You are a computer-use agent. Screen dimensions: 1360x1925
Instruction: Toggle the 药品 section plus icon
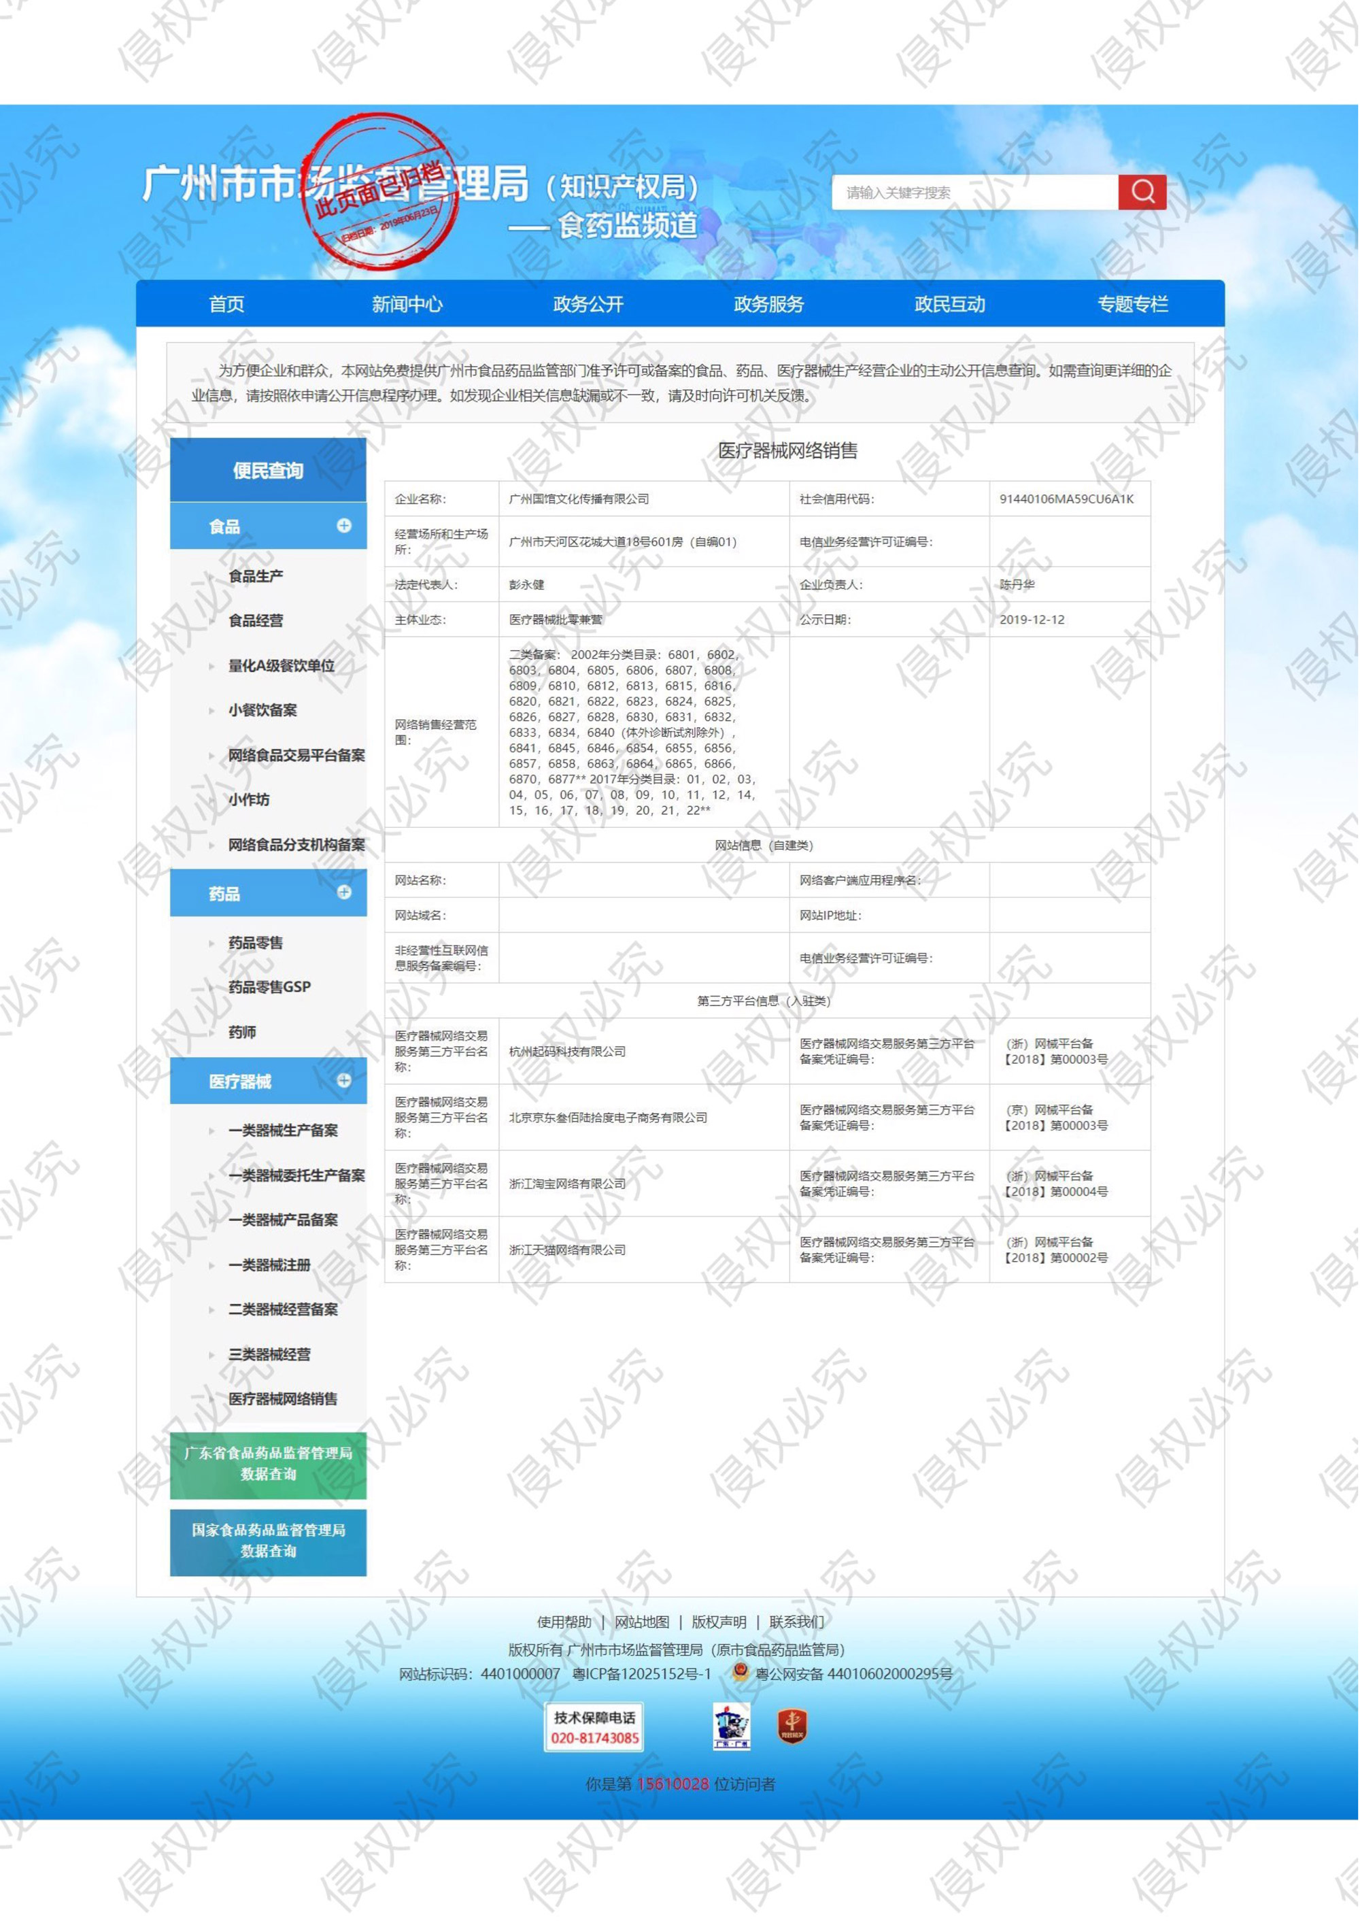click(x=343, y=892)
